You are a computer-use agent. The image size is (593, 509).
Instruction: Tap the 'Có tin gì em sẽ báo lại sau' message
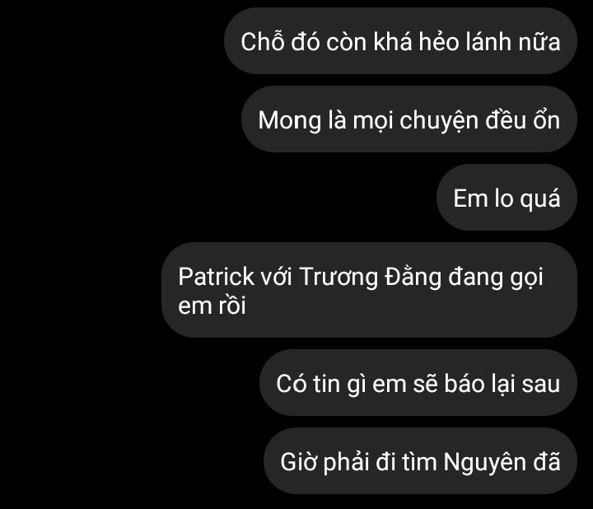coord(418,383)
